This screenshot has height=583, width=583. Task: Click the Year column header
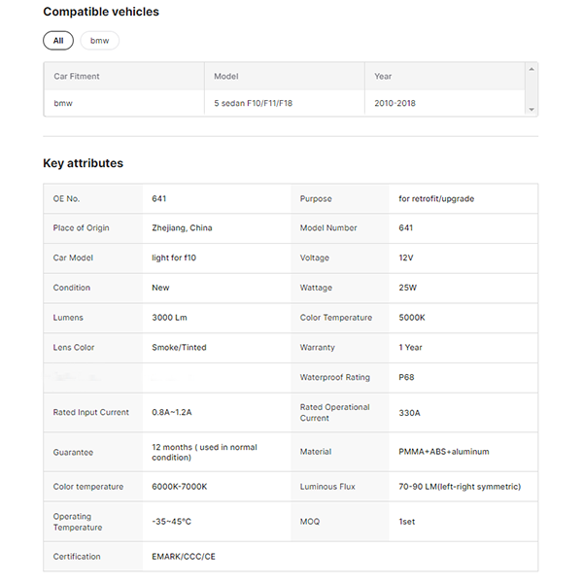click(x=384, y=76)
